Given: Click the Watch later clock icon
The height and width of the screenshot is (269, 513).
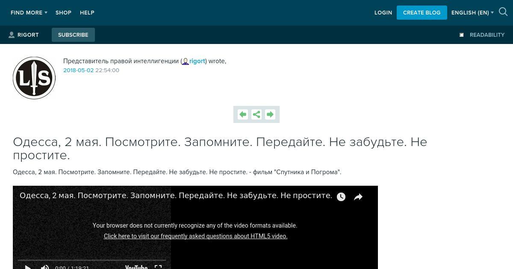Looking at the screenshot, I should (x=341, y=197).
